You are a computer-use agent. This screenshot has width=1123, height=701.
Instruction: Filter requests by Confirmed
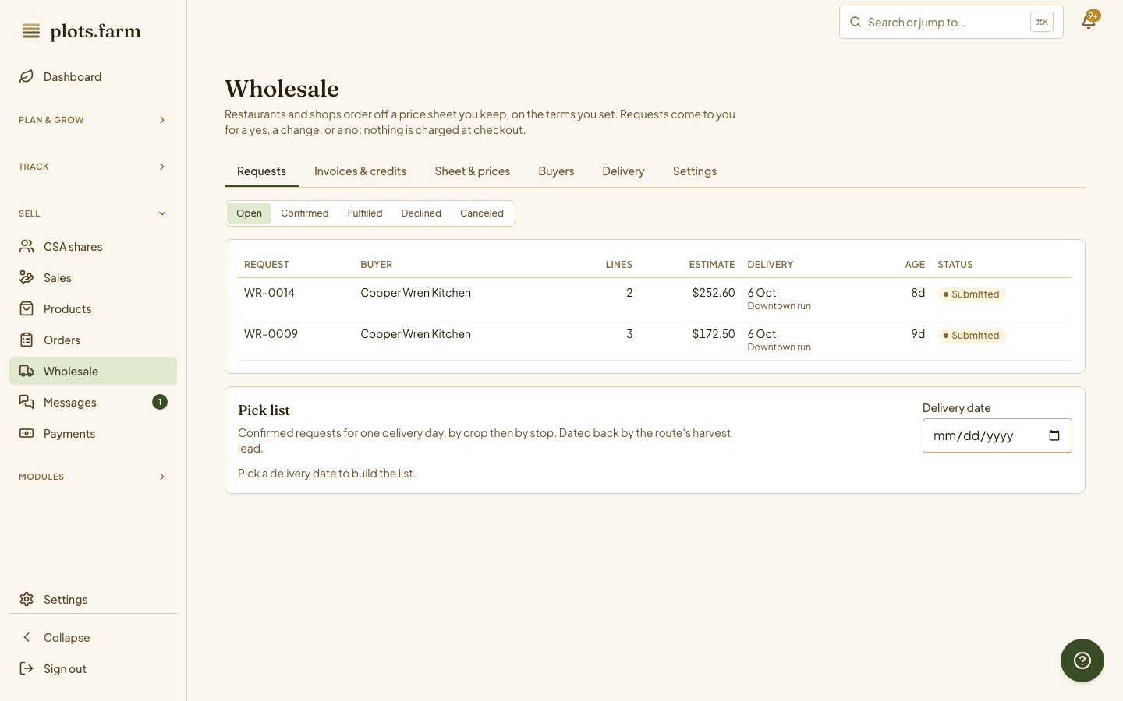[304, 213]
